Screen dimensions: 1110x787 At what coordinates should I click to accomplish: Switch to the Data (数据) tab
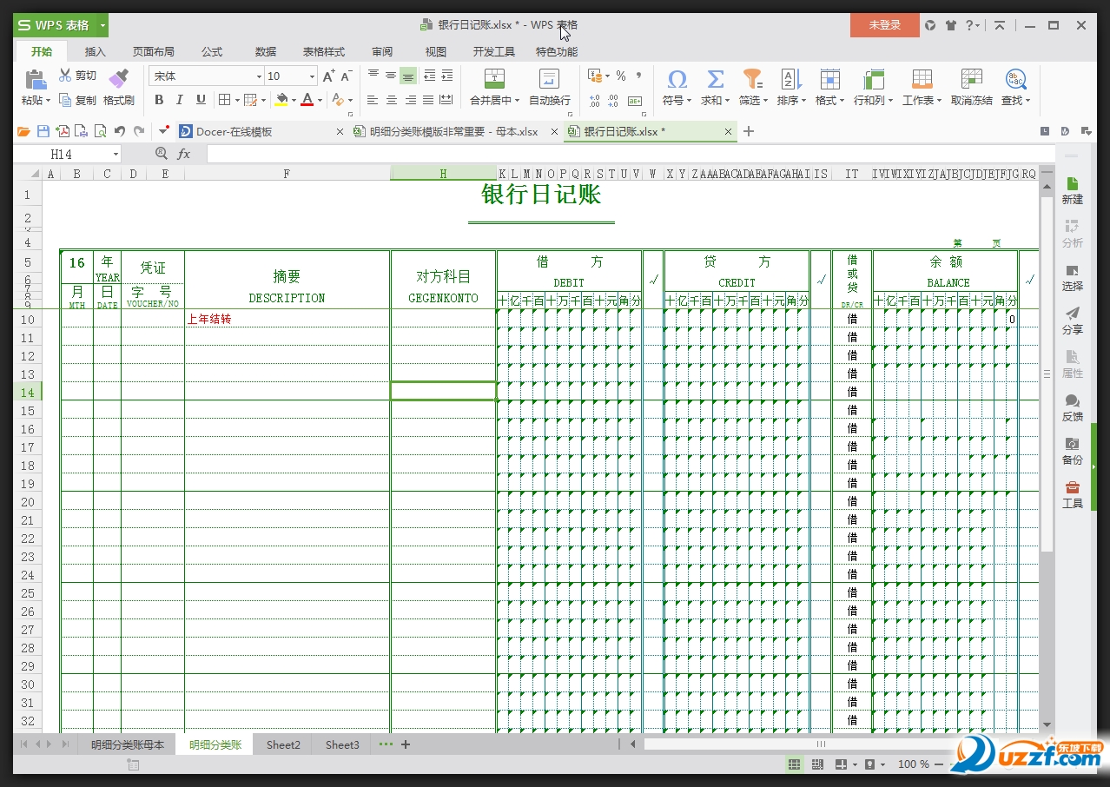click(x=266, y=51)
